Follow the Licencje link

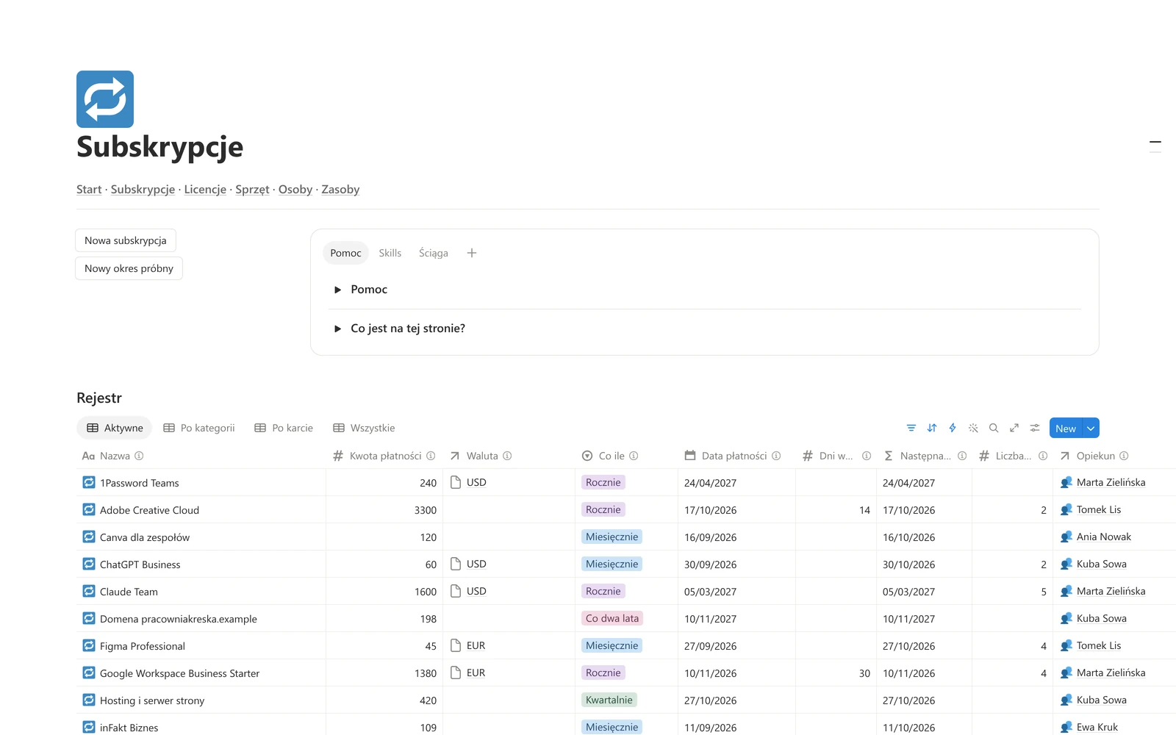pos(205,190)
